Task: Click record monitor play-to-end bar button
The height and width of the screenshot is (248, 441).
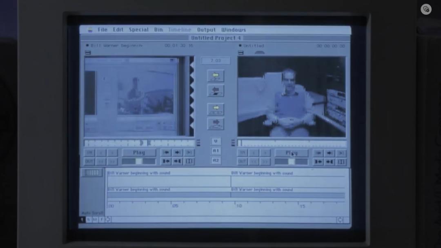Action: [341, 153]
